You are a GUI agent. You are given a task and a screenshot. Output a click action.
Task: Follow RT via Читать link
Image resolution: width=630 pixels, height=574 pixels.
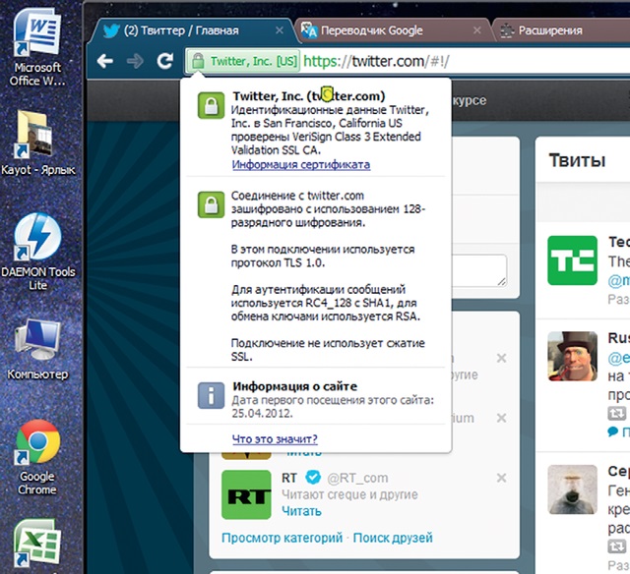301,511
